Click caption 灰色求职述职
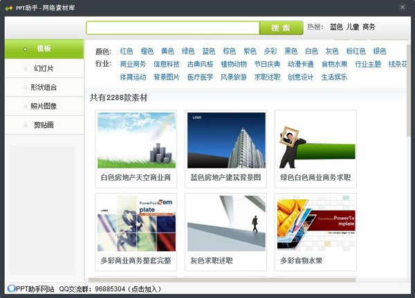This screenshot has width=415, height=298. (212, 261)
